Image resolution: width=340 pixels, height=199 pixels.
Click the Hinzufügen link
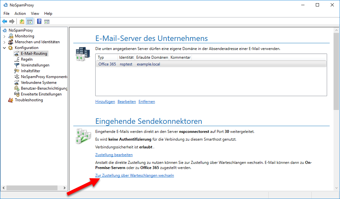105,102
